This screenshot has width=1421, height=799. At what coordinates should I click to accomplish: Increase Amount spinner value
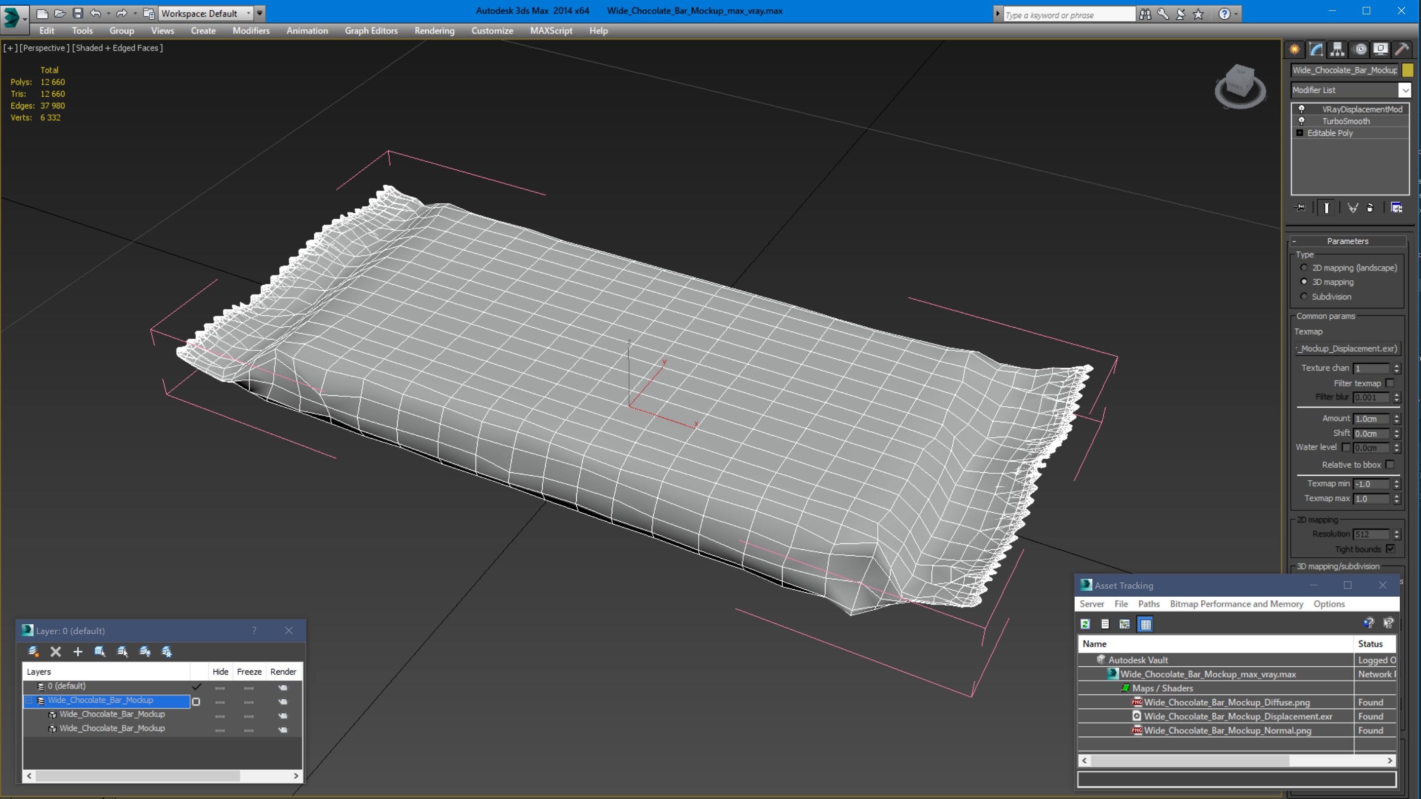tap(1396, 417)
